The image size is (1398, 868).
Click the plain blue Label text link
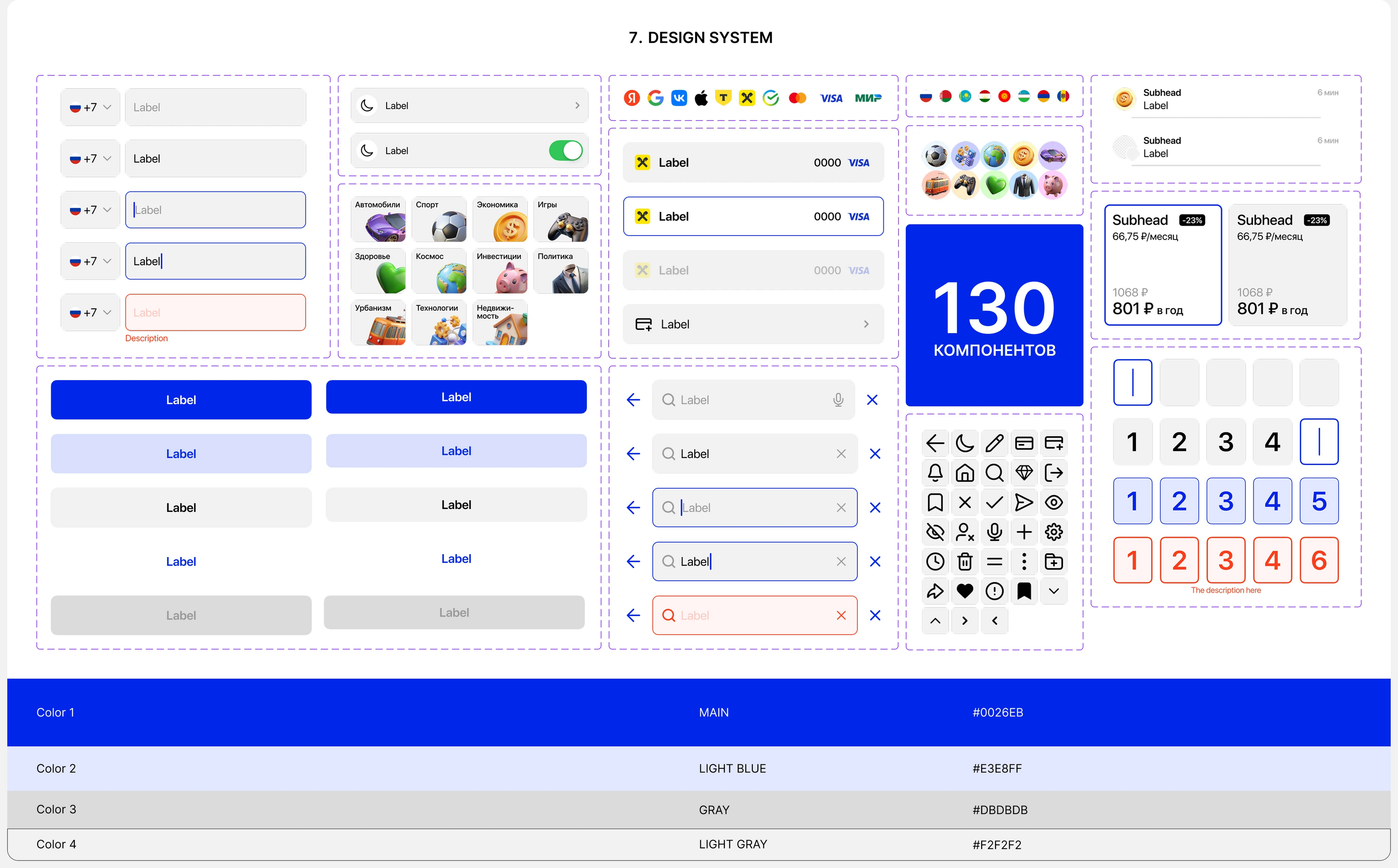point(181,561)
